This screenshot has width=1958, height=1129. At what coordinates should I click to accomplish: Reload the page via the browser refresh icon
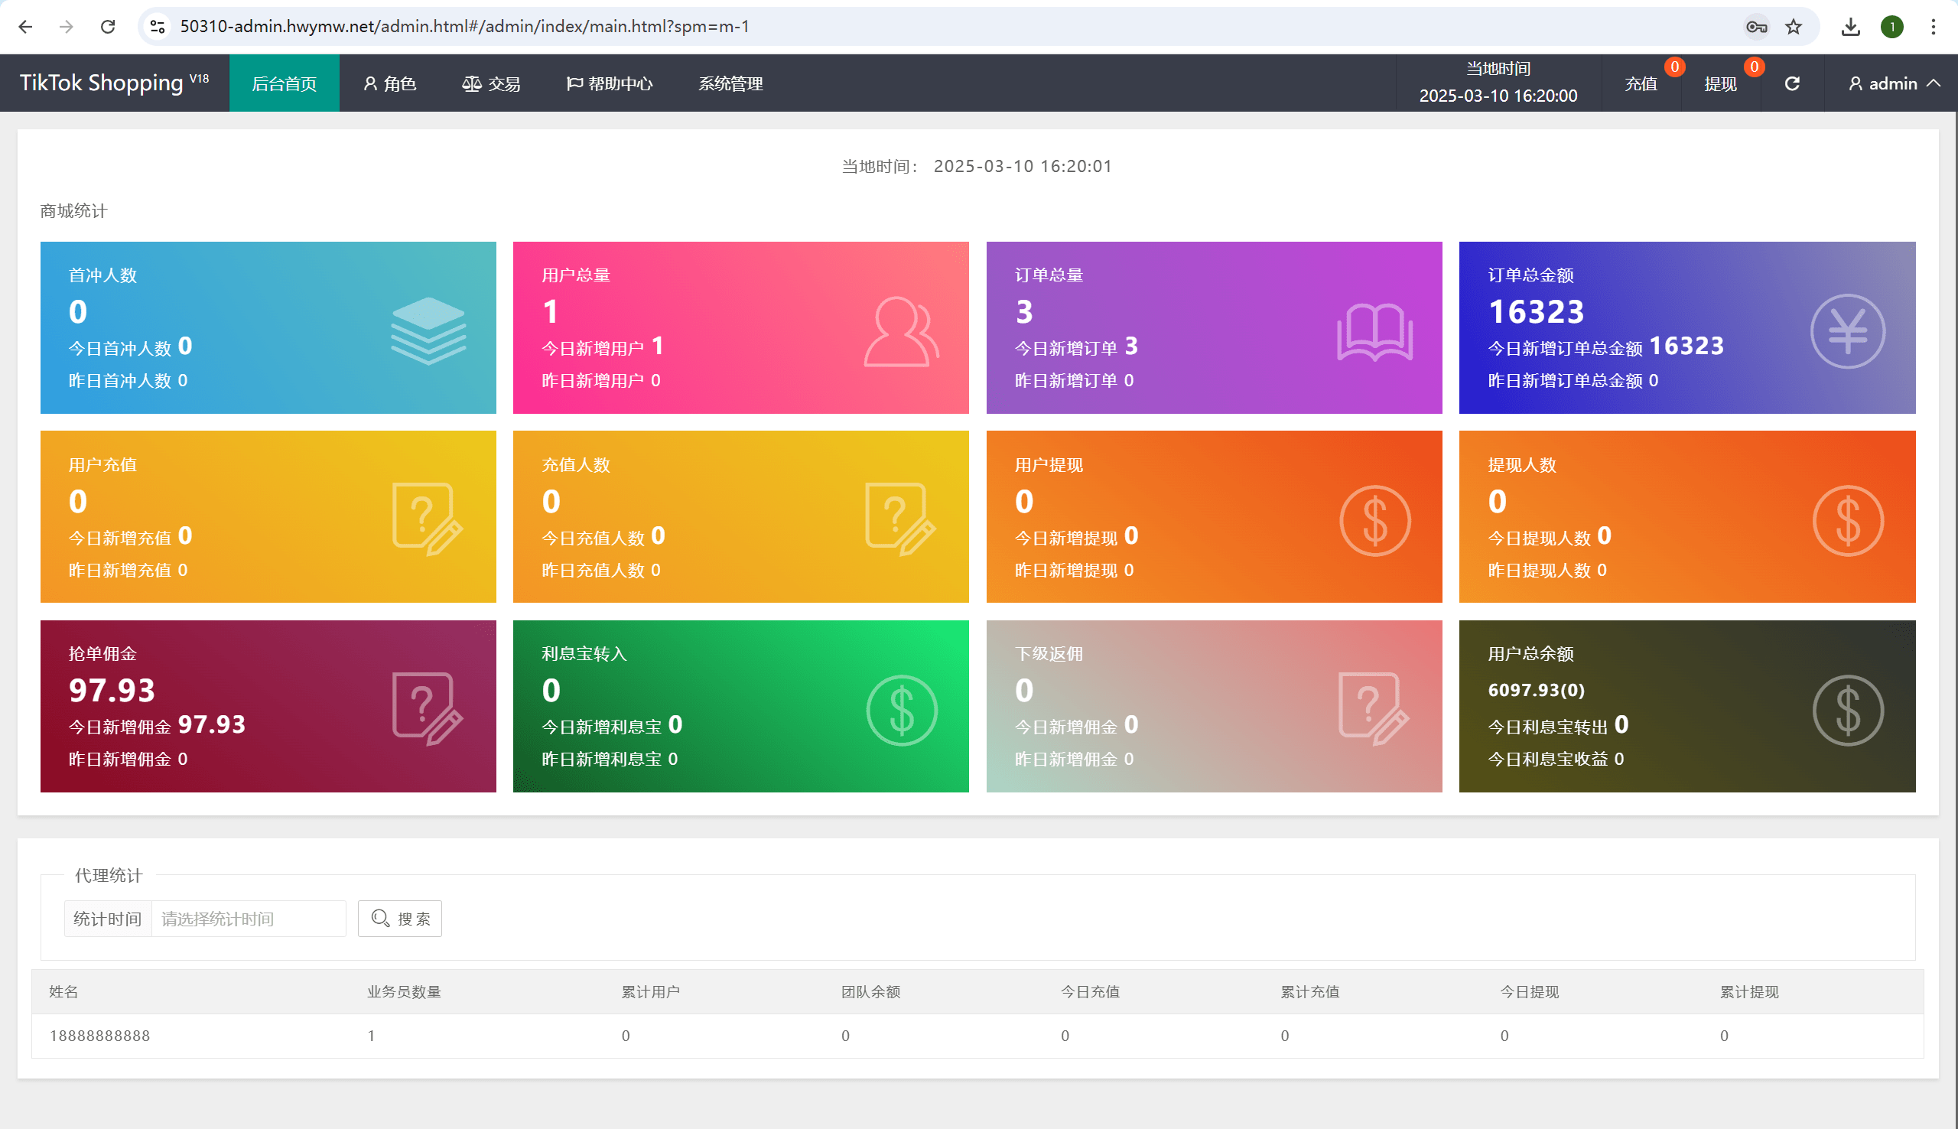tap(109, 25)
